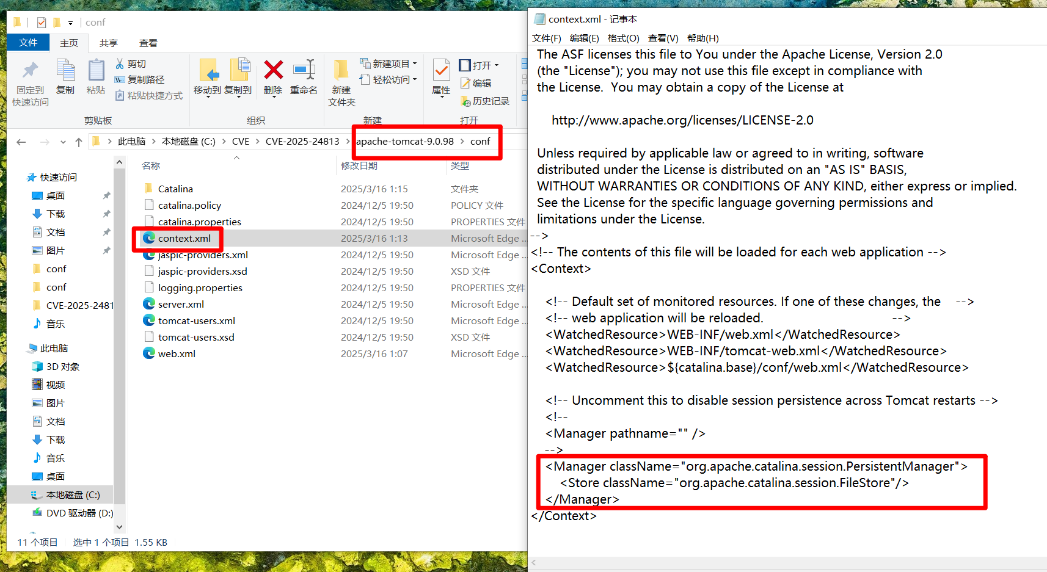This screenshot has height=572, width=1047.
Task: Select the Local Disk (C:) tree item
Action: point(73,494)
